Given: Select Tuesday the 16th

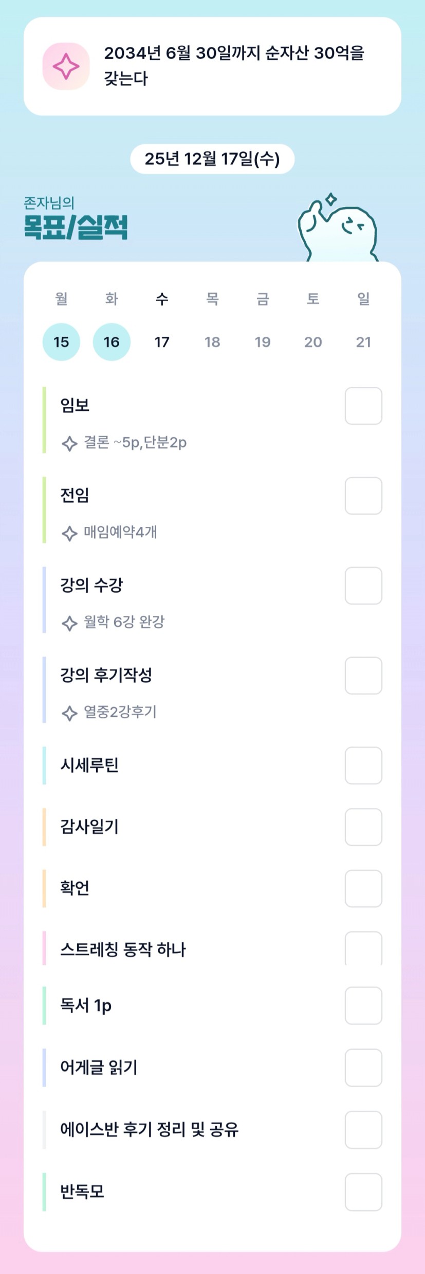Looking at the screenshot, I should (x=112, y=342).
